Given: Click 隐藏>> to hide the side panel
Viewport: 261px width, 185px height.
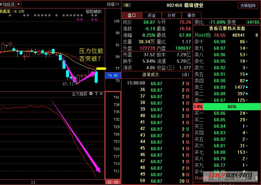Looking at the screenshot, I should (113, 4).
